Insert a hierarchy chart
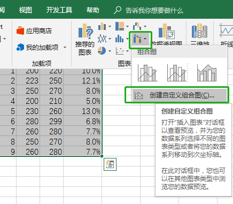 coord(120,26)
